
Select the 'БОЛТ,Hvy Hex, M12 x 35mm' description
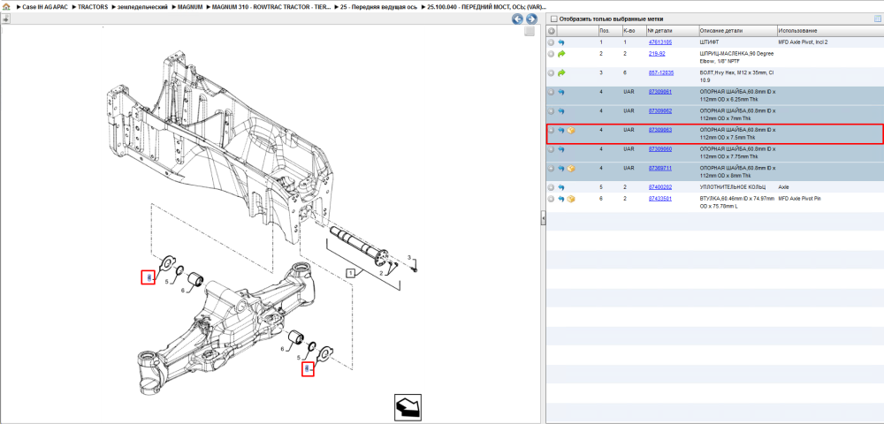pyautogui.click(x=737, y=76)
